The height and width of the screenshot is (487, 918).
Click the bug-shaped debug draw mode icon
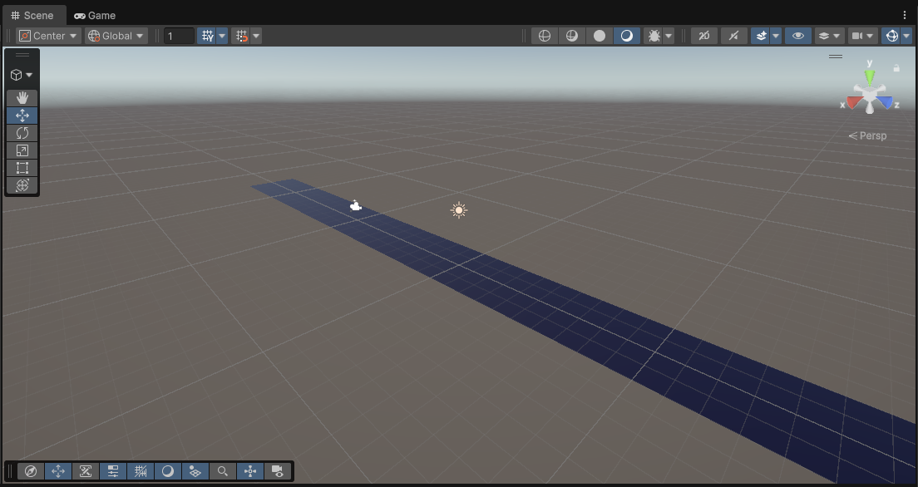tap(654, 36)
